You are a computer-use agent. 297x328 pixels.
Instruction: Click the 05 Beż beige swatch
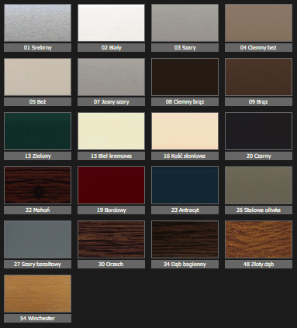[37, 77]
